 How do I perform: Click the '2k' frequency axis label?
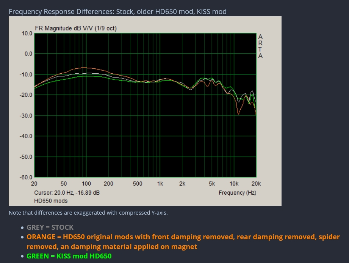pos(182,184)
